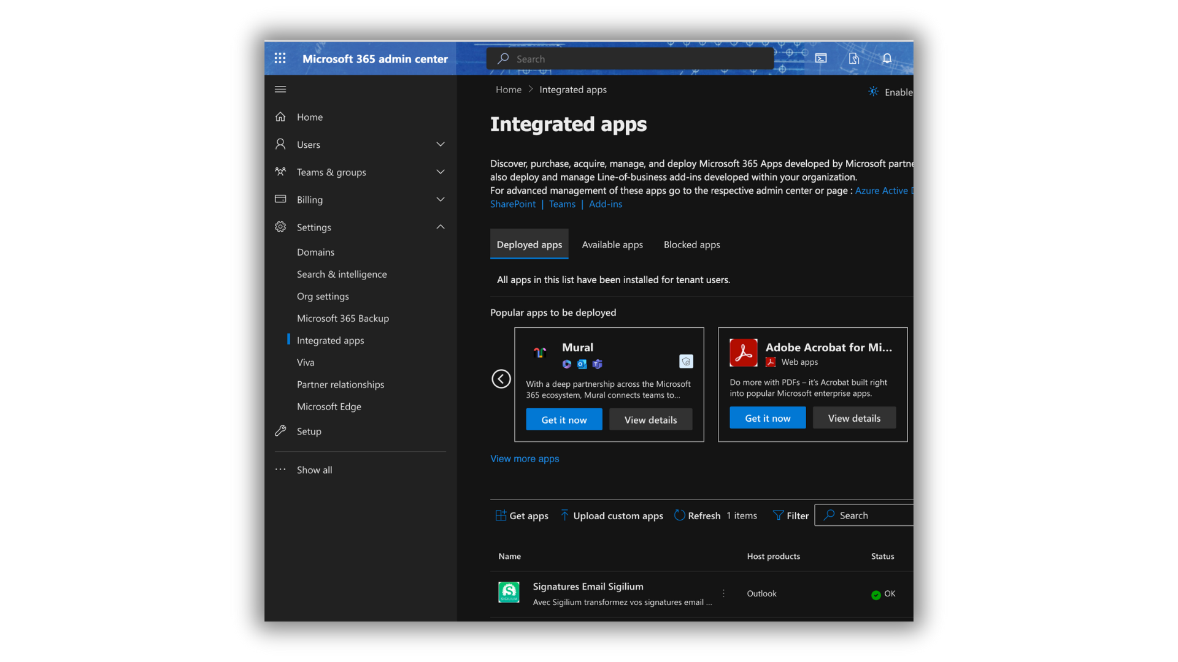1178x662 pixels.
Task: Refresh the deployed apps list
Action: coord(697,516)
